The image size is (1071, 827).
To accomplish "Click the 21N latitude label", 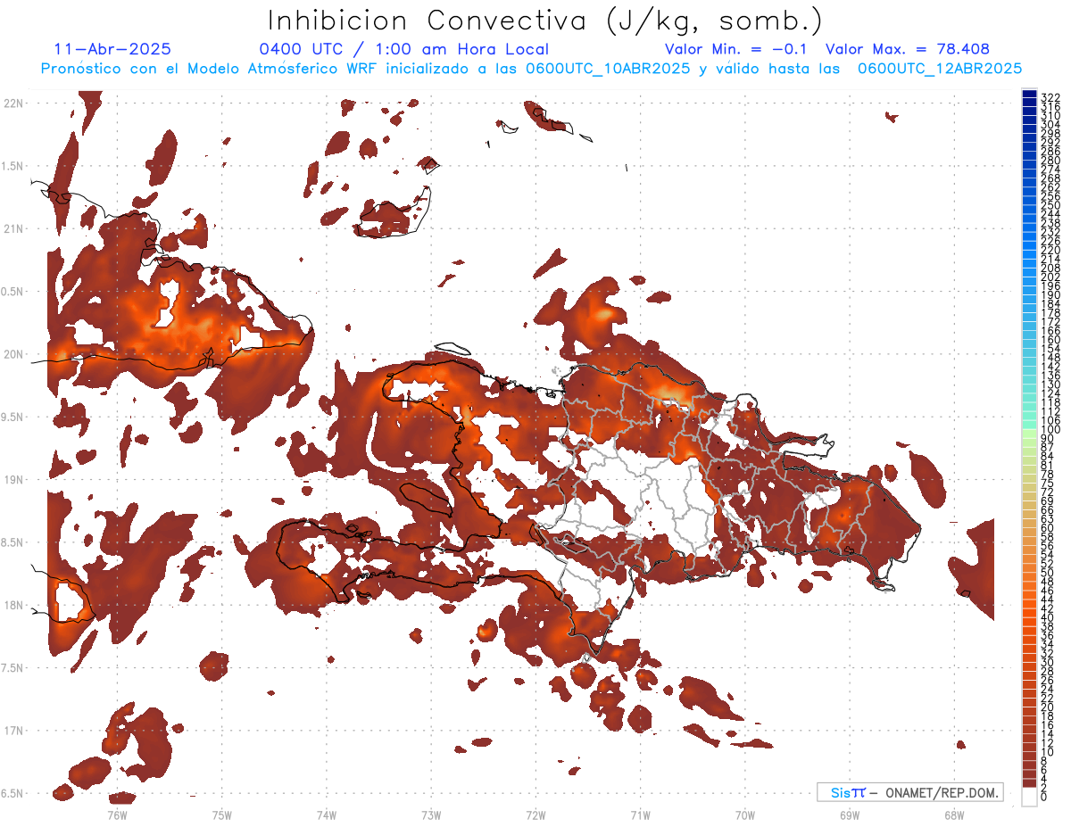I will pyautogui.click(x=13, y=228).
